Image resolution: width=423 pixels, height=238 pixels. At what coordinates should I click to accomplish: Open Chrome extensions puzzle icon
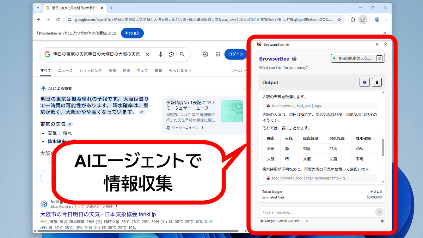352,20
